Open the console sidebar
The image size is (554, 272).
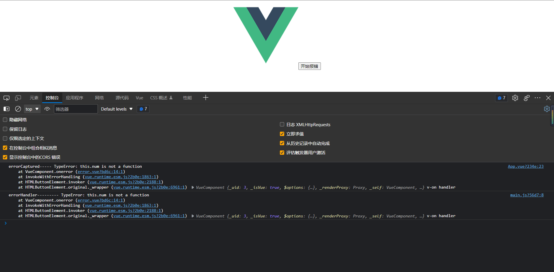tap(6, 109)
